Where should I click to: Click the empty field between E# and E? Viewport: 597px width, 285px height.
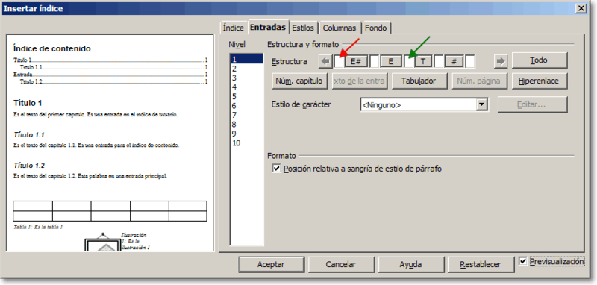click(374, 61)
